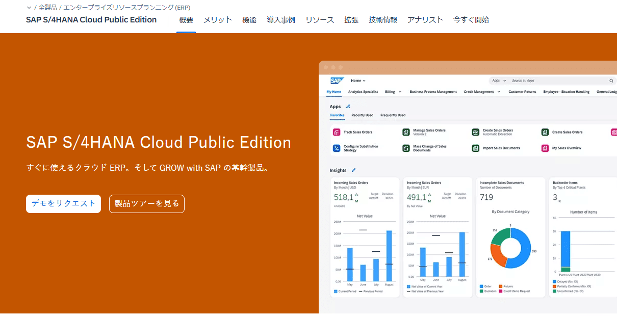Screen dimensions: 617x316
Task: Open the Home dropdown menu
Action: pos(358,81)
